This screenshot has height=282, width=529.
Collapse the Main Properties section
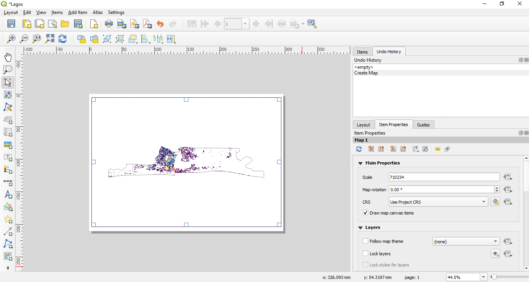(360, 163)
